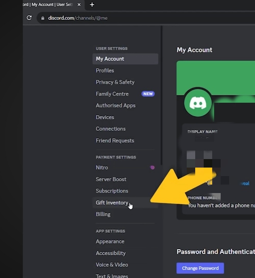255x278 pixels.
Task: Open Text & Images settings
Action: click(x=125, y=275)
